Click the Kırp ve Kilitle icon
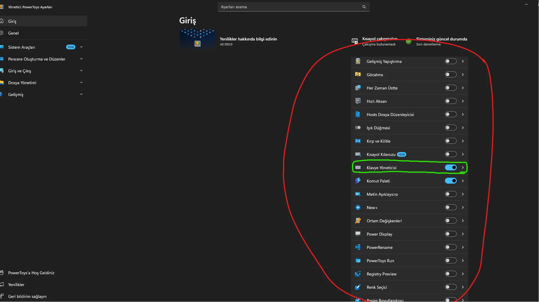The height and width of the screenshot is (302, 539). click(x=358, y=141)
